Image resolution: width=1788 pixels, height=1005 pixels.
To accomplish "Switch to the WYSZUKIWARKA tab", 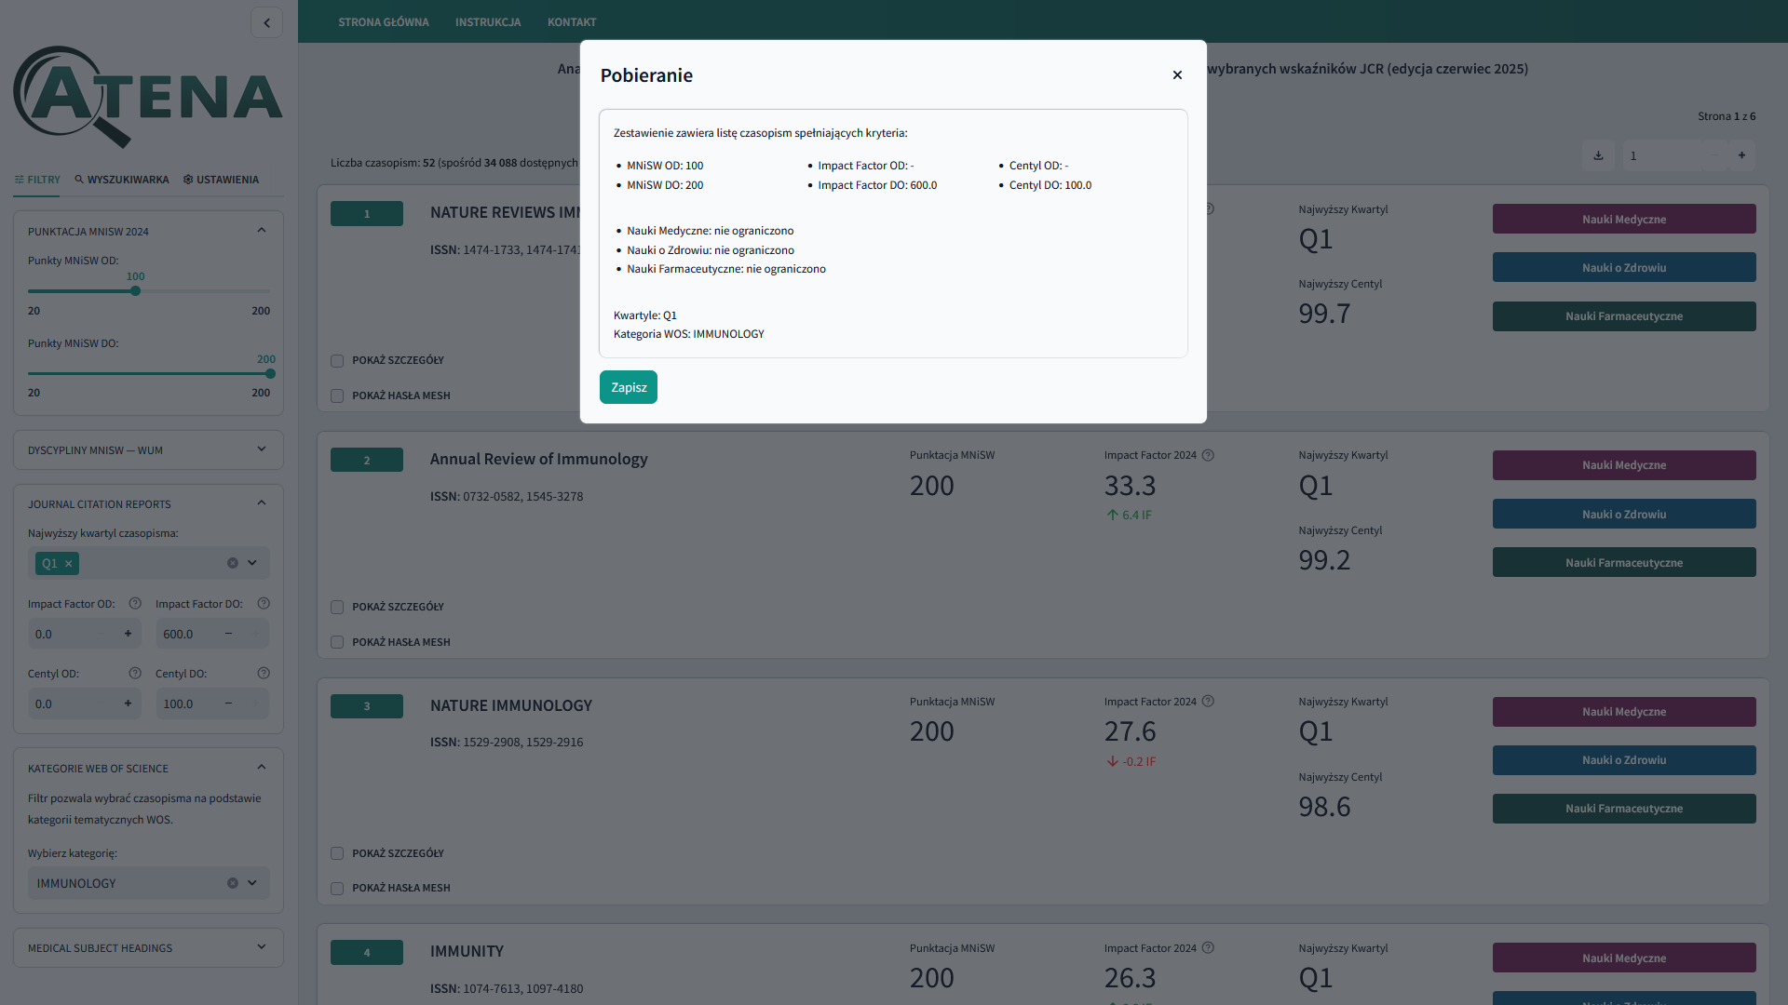I will (122, 180).
